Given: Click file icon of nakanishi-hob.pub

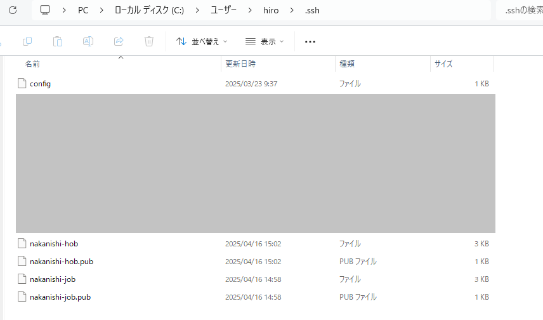Looking at the screenshot, I should 22,261.
